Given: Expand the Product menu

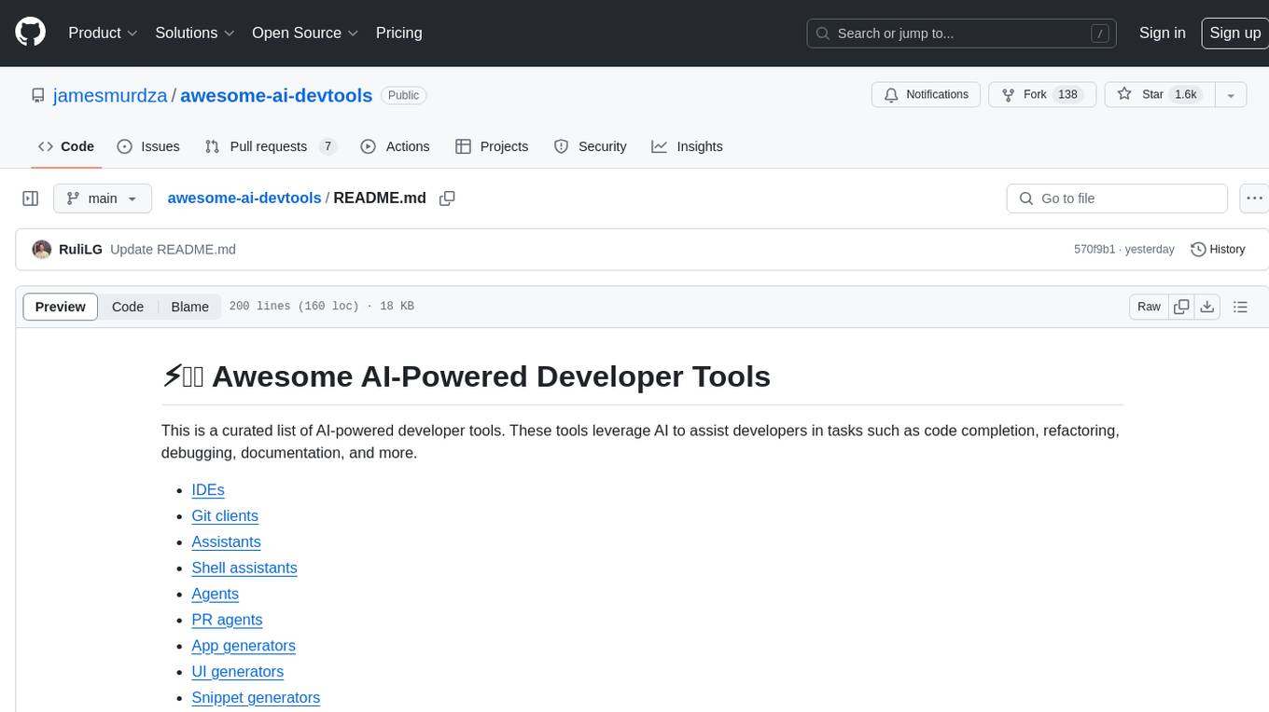Looking at the screenshot, I should click(103, 33).
